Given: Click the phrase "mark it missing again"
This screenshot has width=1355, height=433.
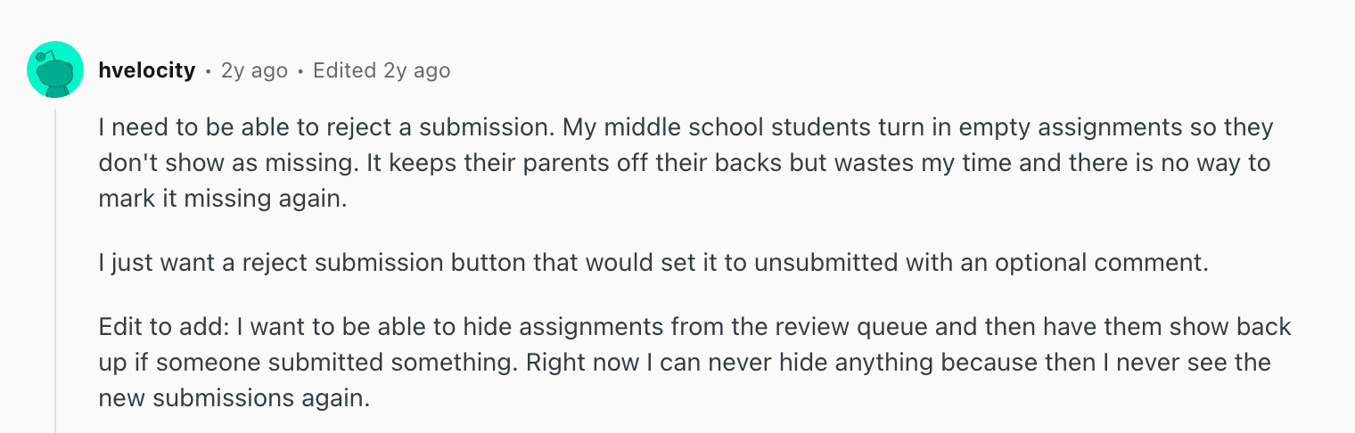Looking at the screenshot, I should [221, 199].
